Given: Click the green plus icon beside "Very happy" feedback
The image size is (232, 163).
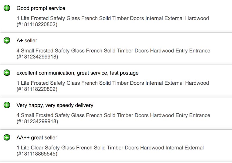Looking at the screenshot, I should [x=7, y=105].
